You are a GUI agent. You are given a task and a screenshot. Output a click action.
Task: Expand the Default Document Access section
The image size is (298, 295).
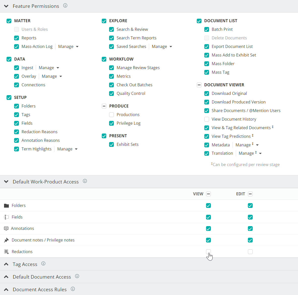[x=6, y=277]
